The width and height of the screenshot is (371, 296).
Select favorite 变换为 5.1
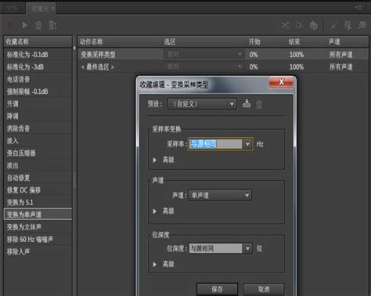tap(38, 202)
